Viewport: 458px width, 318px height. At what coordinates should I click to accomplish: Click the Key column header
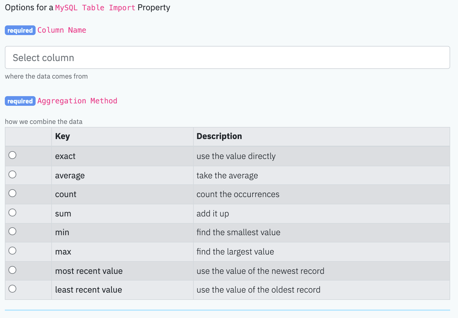click(x=62, y=136)
